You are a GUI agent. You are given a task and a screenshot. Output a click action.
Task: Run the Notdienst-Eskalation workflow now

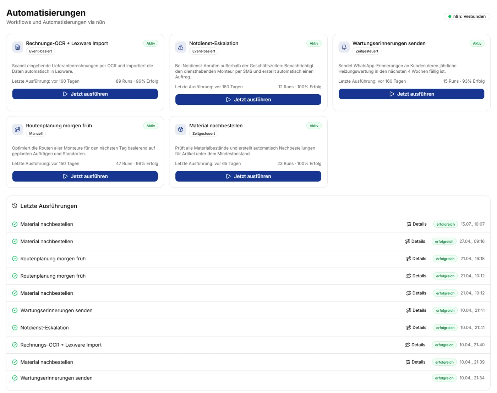248,100
